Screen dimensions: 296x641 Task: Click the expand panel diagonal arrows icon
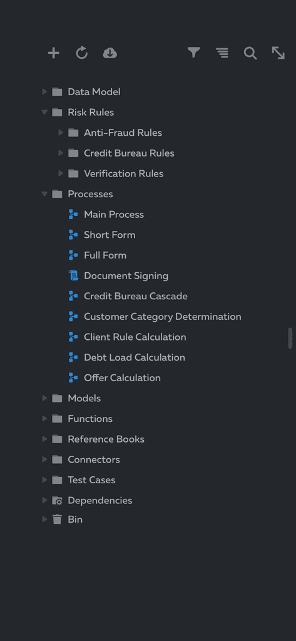click(278, 53)
